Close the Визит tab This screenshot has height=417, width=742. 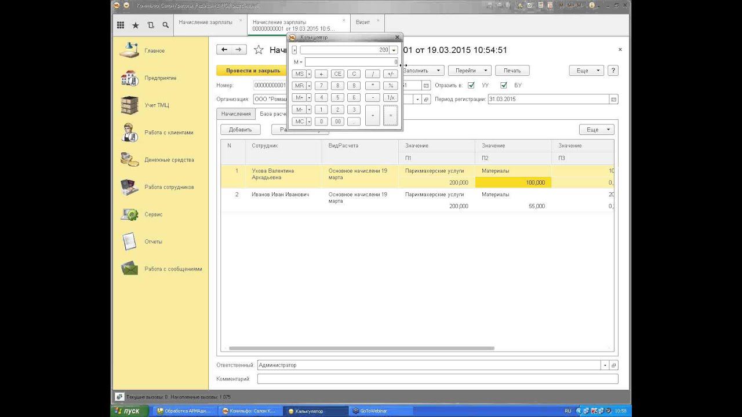[x=379, y=21]
